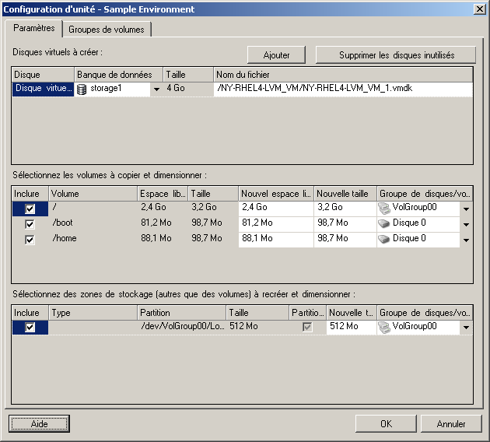
Task: Close the Configuration d'unité dialog
Action: (479, 9)
